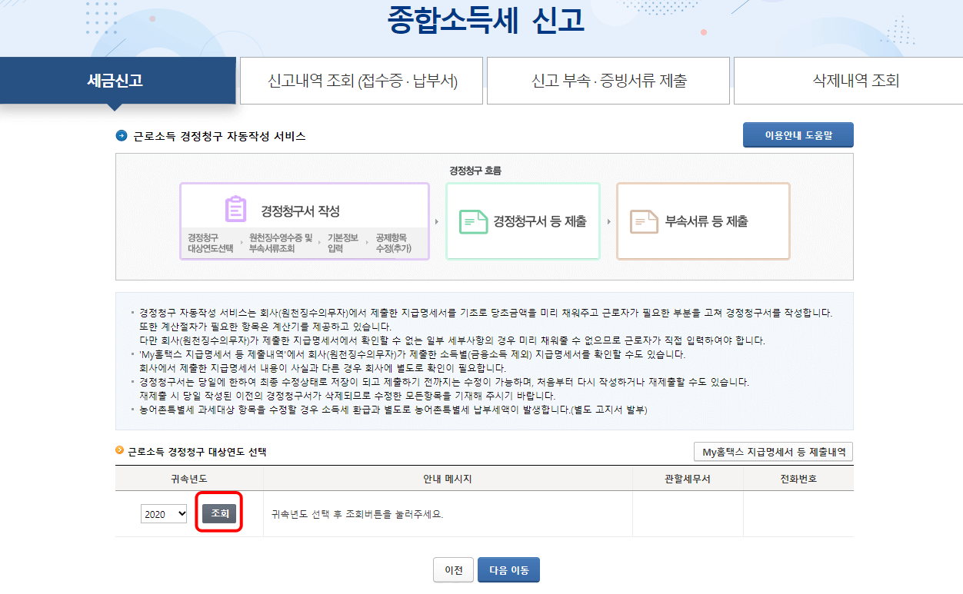The width and height of the screenshot is (963, 594).
Task: Click the red-highlighted 조회 button
Action: point(218,513)
